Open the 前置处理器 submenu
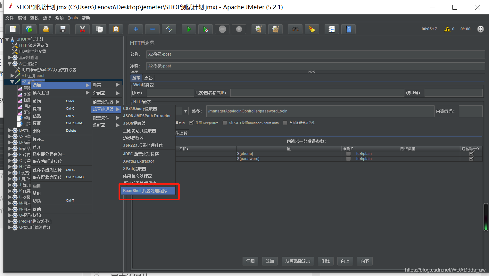 click(x=106, y=102)
